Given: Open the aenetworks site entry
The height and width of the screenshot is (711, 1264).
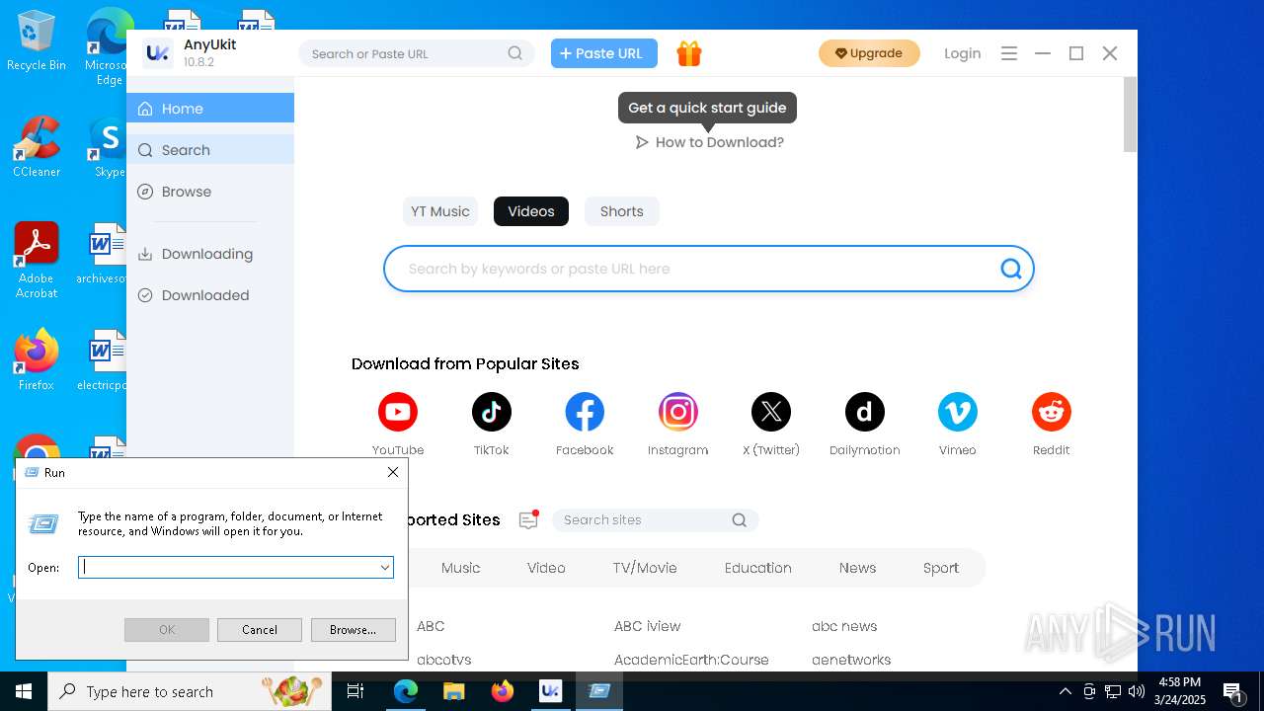Looking at the screenshot, I should click(851, 660).
